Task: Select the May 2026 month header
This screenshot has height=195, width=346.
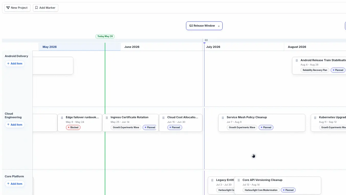Action: [x=79, y=47]
